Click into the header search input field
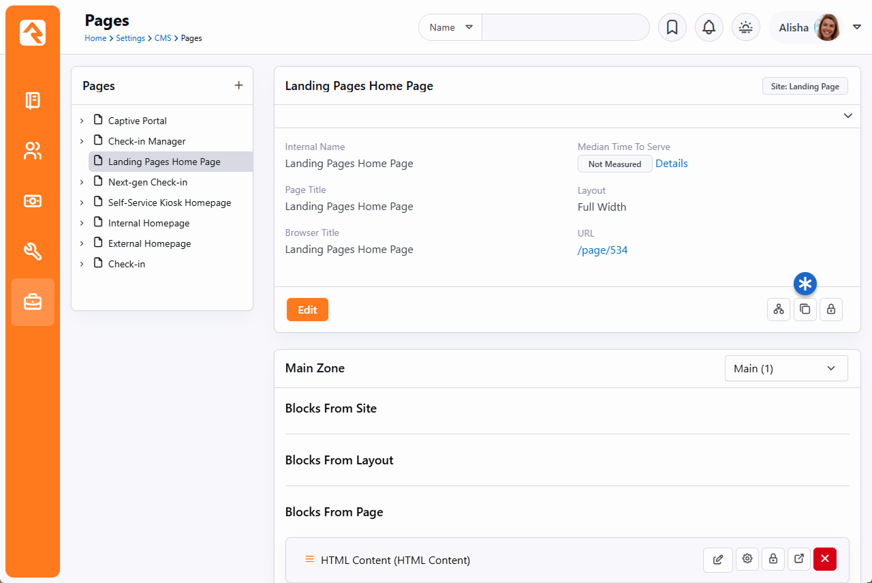The height and width of the screenshot is (583, 872). [565, 27]
